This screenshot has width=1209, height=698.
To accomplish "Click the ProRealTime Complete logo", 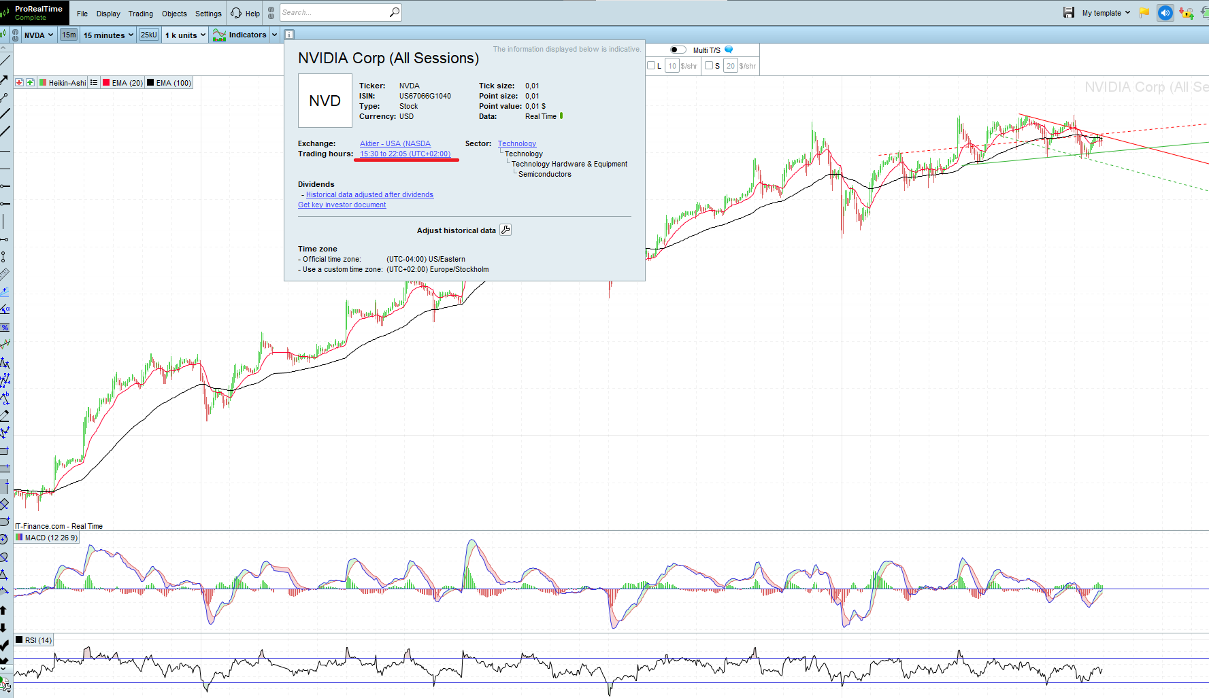I will [35, 13].
